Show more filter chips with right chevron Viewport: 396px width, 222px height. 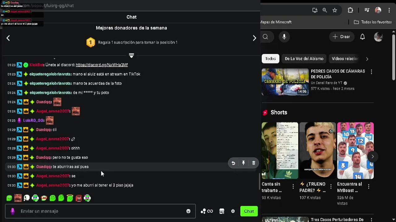pos(367,59)
